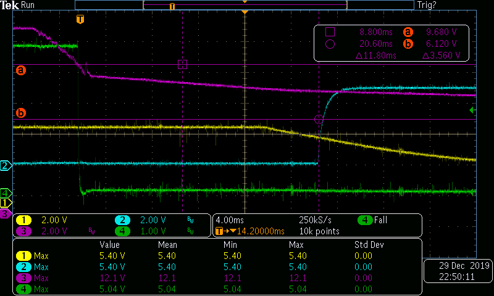Click the 8.800ms cursor time value
Viewport: 494px width, 296px height.
pyautogui.click(x=376, y=32)
